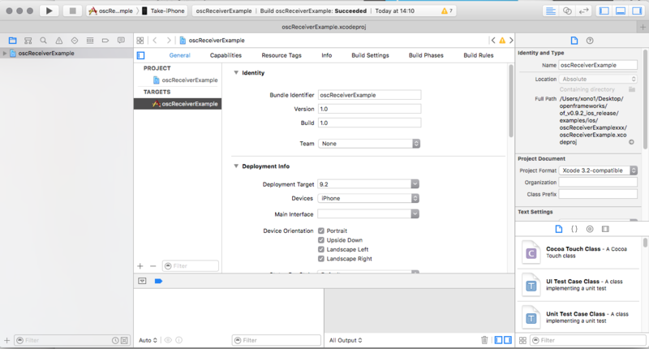Image resolution: width=649 pixels, height=349 pixels.
Task: Click the warning count badge in the toolbar
Action: click(447, 11)
